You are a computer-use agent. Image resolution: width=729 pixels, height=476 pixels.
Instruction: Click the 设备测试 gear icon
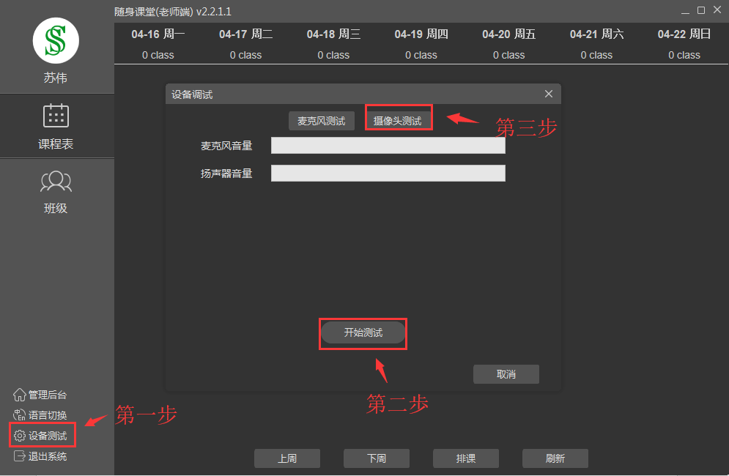[x=20, y=436]
